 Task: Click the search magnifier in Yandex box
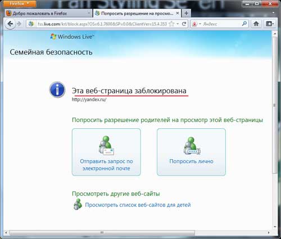[x=244, y=24]
